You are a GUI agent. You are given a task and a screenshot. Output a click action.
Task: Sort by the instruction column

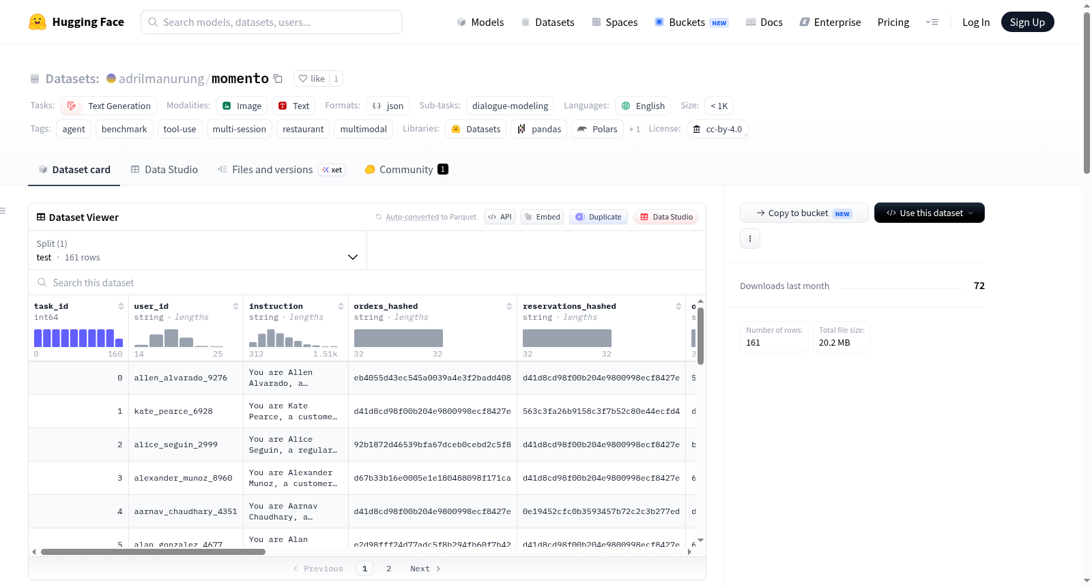(341, 306)
